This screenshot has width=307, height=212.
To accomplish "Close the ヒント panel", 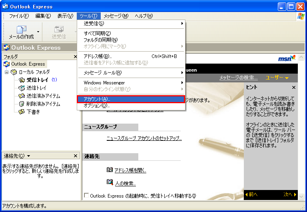I will click(294, 87).
